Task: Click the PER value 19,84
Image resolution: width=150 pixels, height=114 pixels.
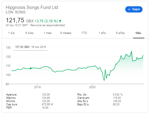Action: 45,108
